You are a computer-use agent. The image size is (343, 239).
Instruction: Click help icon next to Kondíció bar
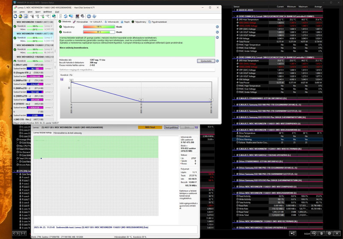[217, 32]
